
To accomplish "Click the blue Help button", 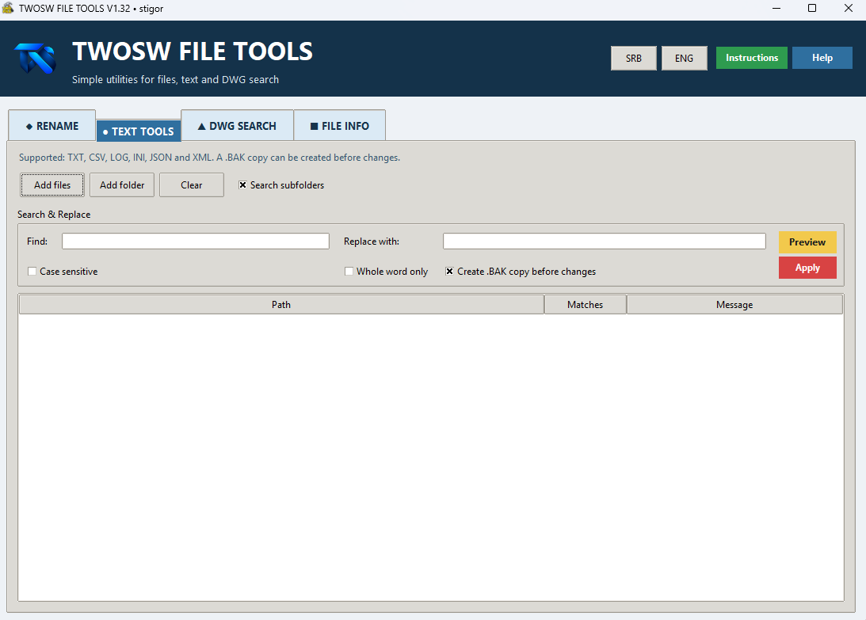I will [x=822, y=58].
